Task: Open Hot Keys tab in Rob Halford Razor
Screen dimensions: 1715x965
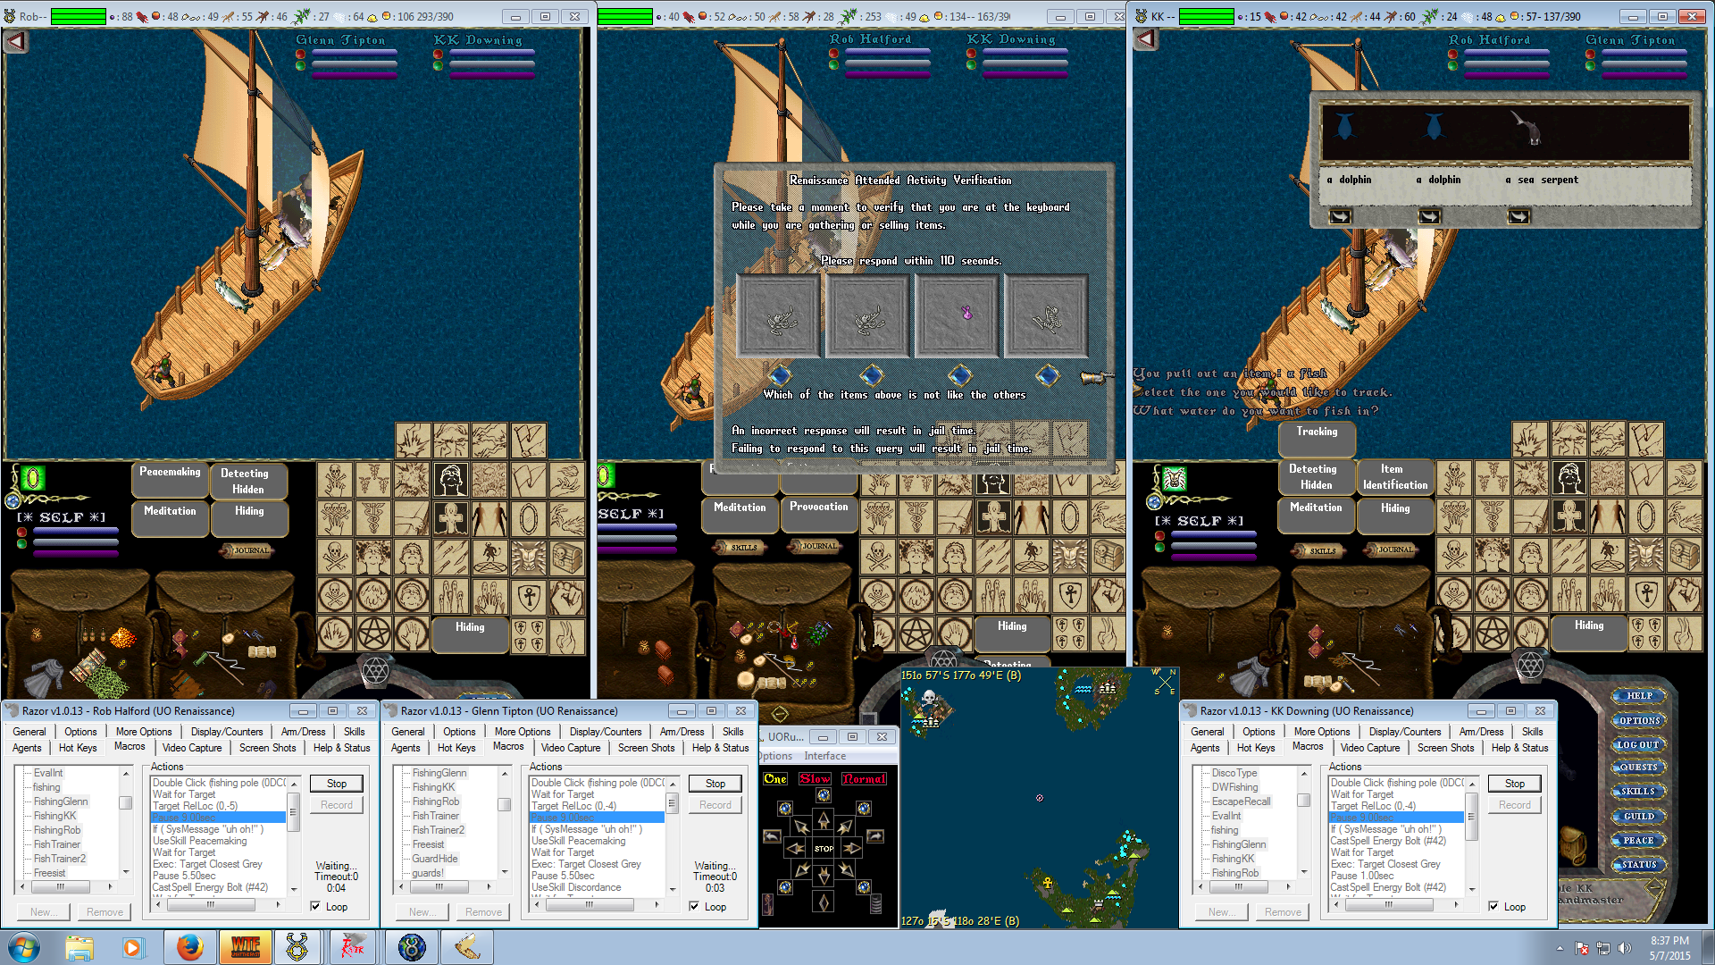Action: [78, 748]
